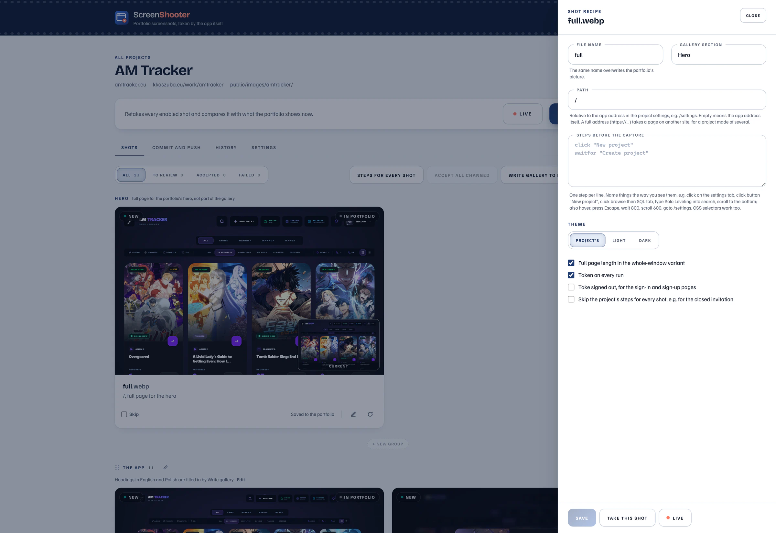The width and height of the screenshot is (776, 533).
Task: Click the pencil icon next to The App group
Action: [166, 467]
